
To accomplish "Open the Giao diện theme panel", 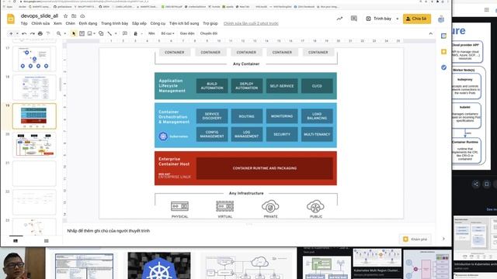I will pyautogui.click(x=187, y=33).
